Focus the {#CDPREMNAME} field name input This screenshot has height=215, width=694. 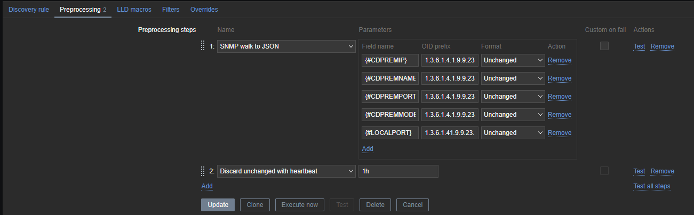tap(389, 78)
